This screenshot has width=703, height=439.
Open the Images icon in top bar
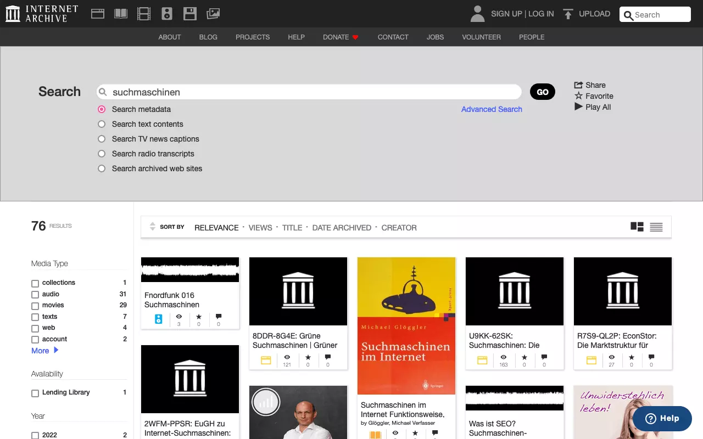tap(213, 14)
